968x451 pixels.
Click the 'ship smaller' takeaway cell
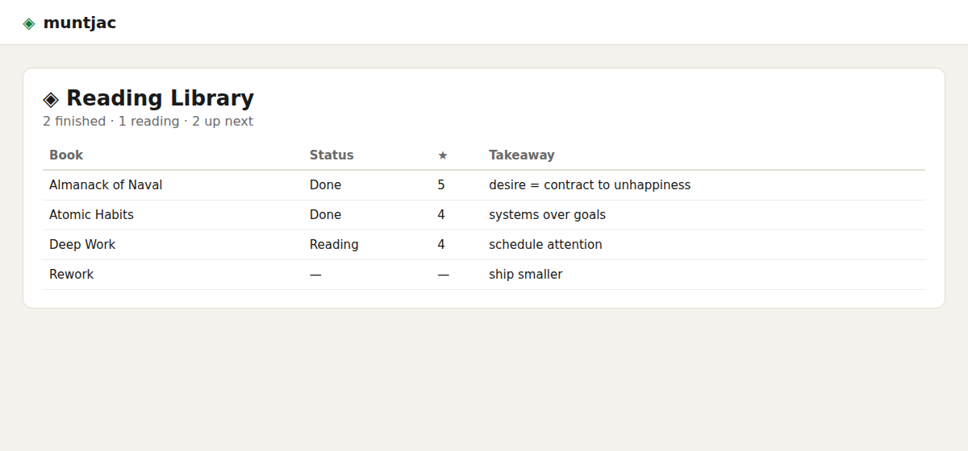click(x=526, y=275)
